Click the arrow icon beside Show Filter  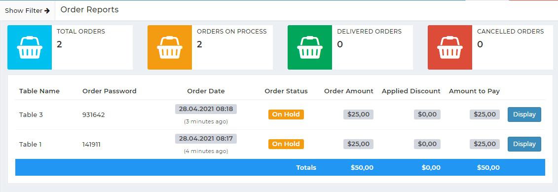point(47,11)
